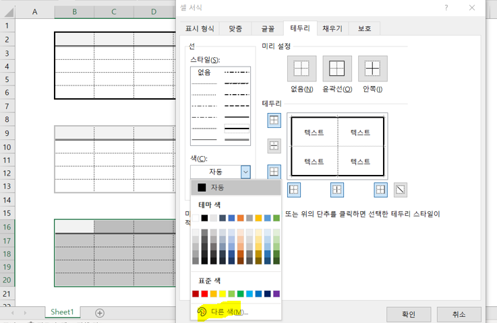Collapse the 색(C) color dropdown arrow
This screenshot has height=323, width=497.
(x=245, y=172)
